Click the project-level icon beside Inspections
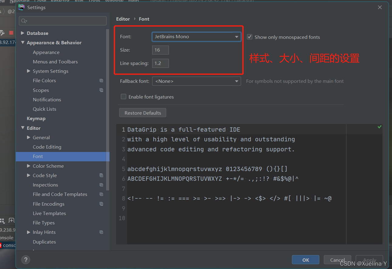This screenshot has width=392, height=269. click(x=101, y=185)
